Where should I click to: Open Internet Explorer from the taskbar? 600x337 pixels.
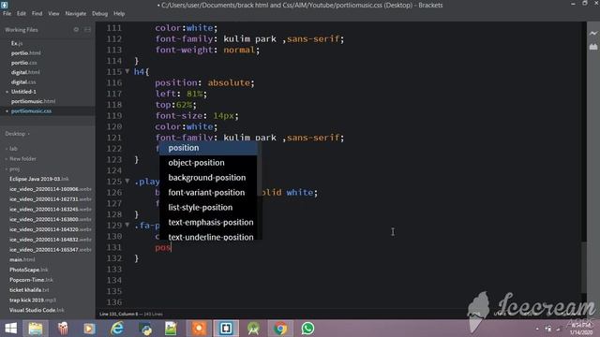117,329
